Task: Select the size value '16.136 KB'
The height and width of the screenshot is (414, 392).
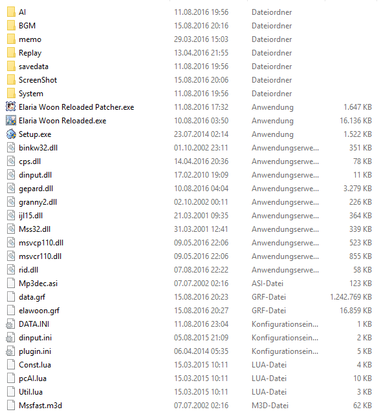Action: (356, 121)
